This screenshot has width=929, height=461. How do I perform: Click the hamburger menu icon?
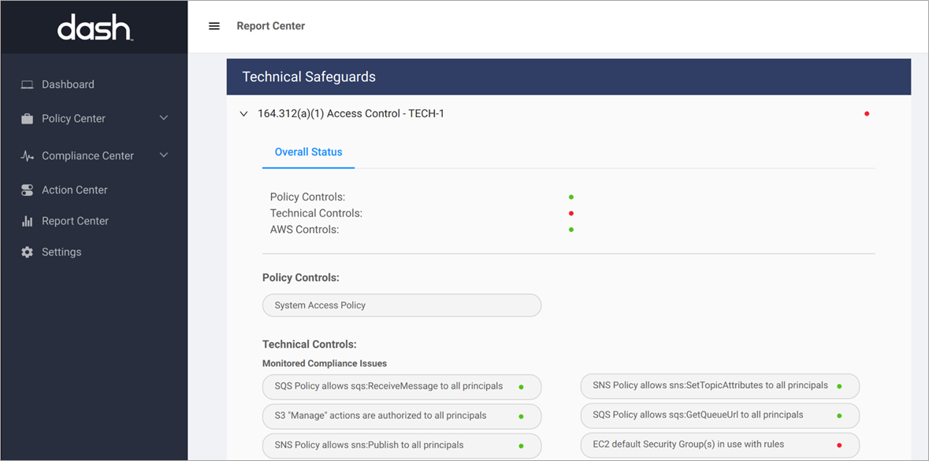click(x=214, y=26)
